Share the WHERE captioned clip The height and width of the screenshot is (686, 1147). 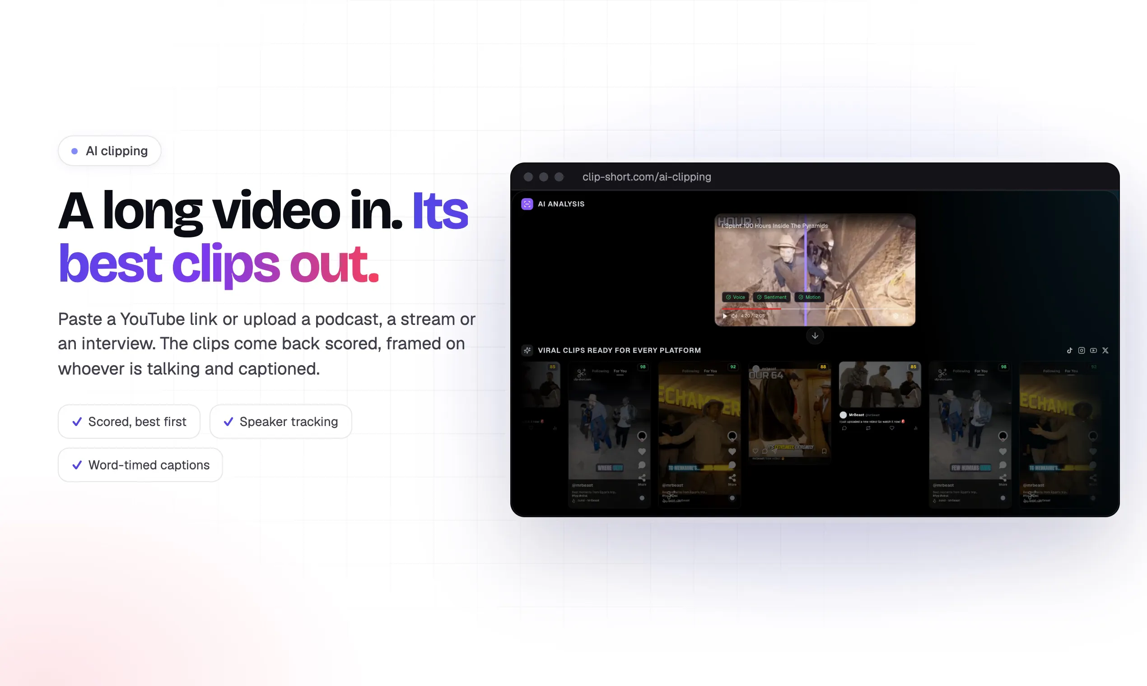(642, 478)
